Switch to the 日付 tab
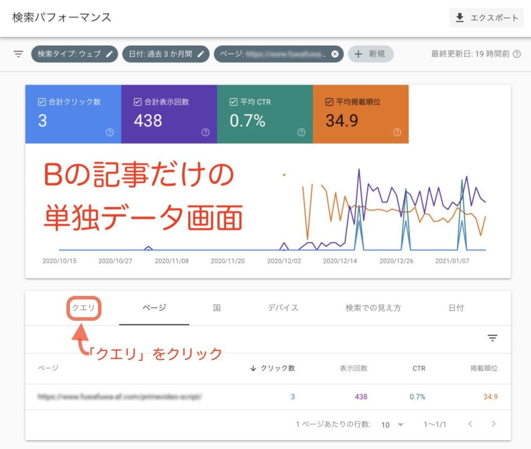 (x=456, y=308)
